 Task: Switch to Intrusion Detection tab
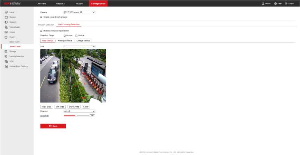pyautogui.click(x=46, y=25)
